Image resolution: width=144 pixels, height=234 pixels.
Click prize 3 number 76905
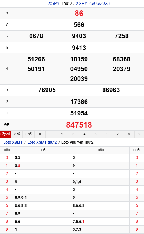point(47,90)
